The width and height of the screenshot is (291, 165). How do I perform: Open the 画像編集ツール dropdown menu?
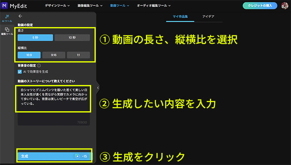(90, 6)
